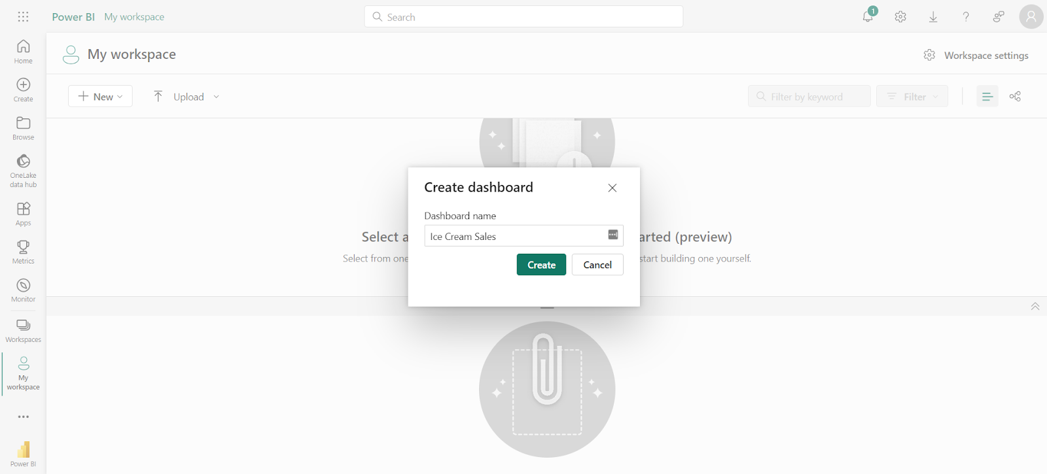
Task: Click the Filter by keyword field
Action: click(809, 96)
